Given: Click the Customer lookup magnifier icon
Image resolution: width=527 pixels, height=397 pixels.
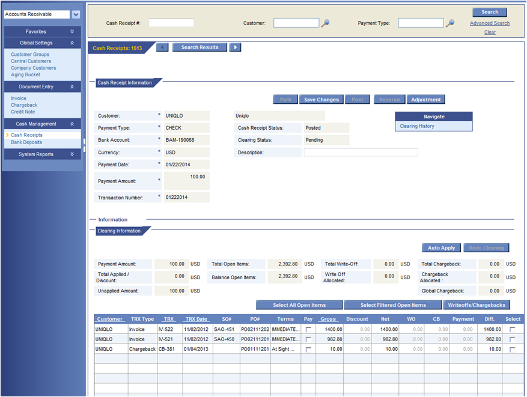Looking at the screenshot, I should (325, 23).
